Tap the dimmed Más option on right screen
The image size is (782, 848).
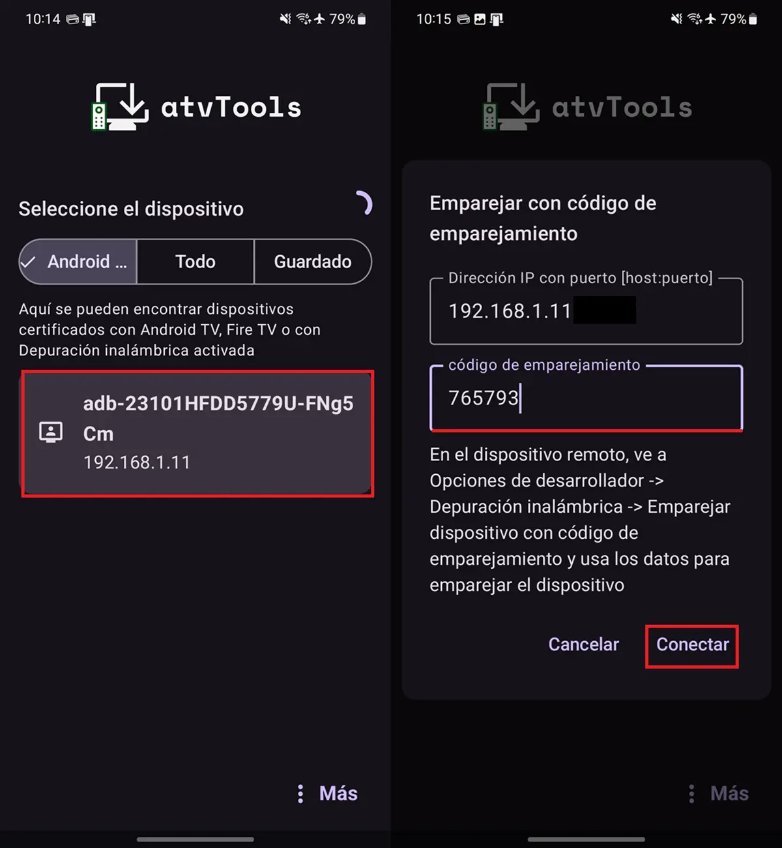pos(719,793)
